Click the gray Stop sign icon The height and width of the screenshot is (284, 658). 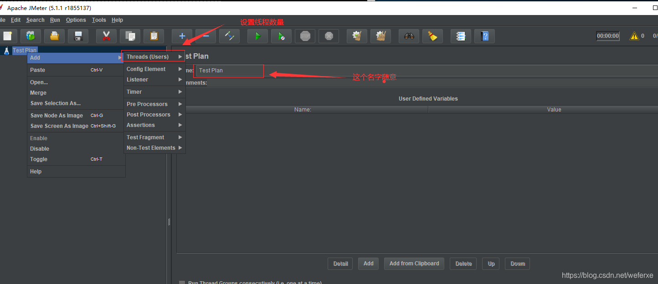tap(305, 36)
